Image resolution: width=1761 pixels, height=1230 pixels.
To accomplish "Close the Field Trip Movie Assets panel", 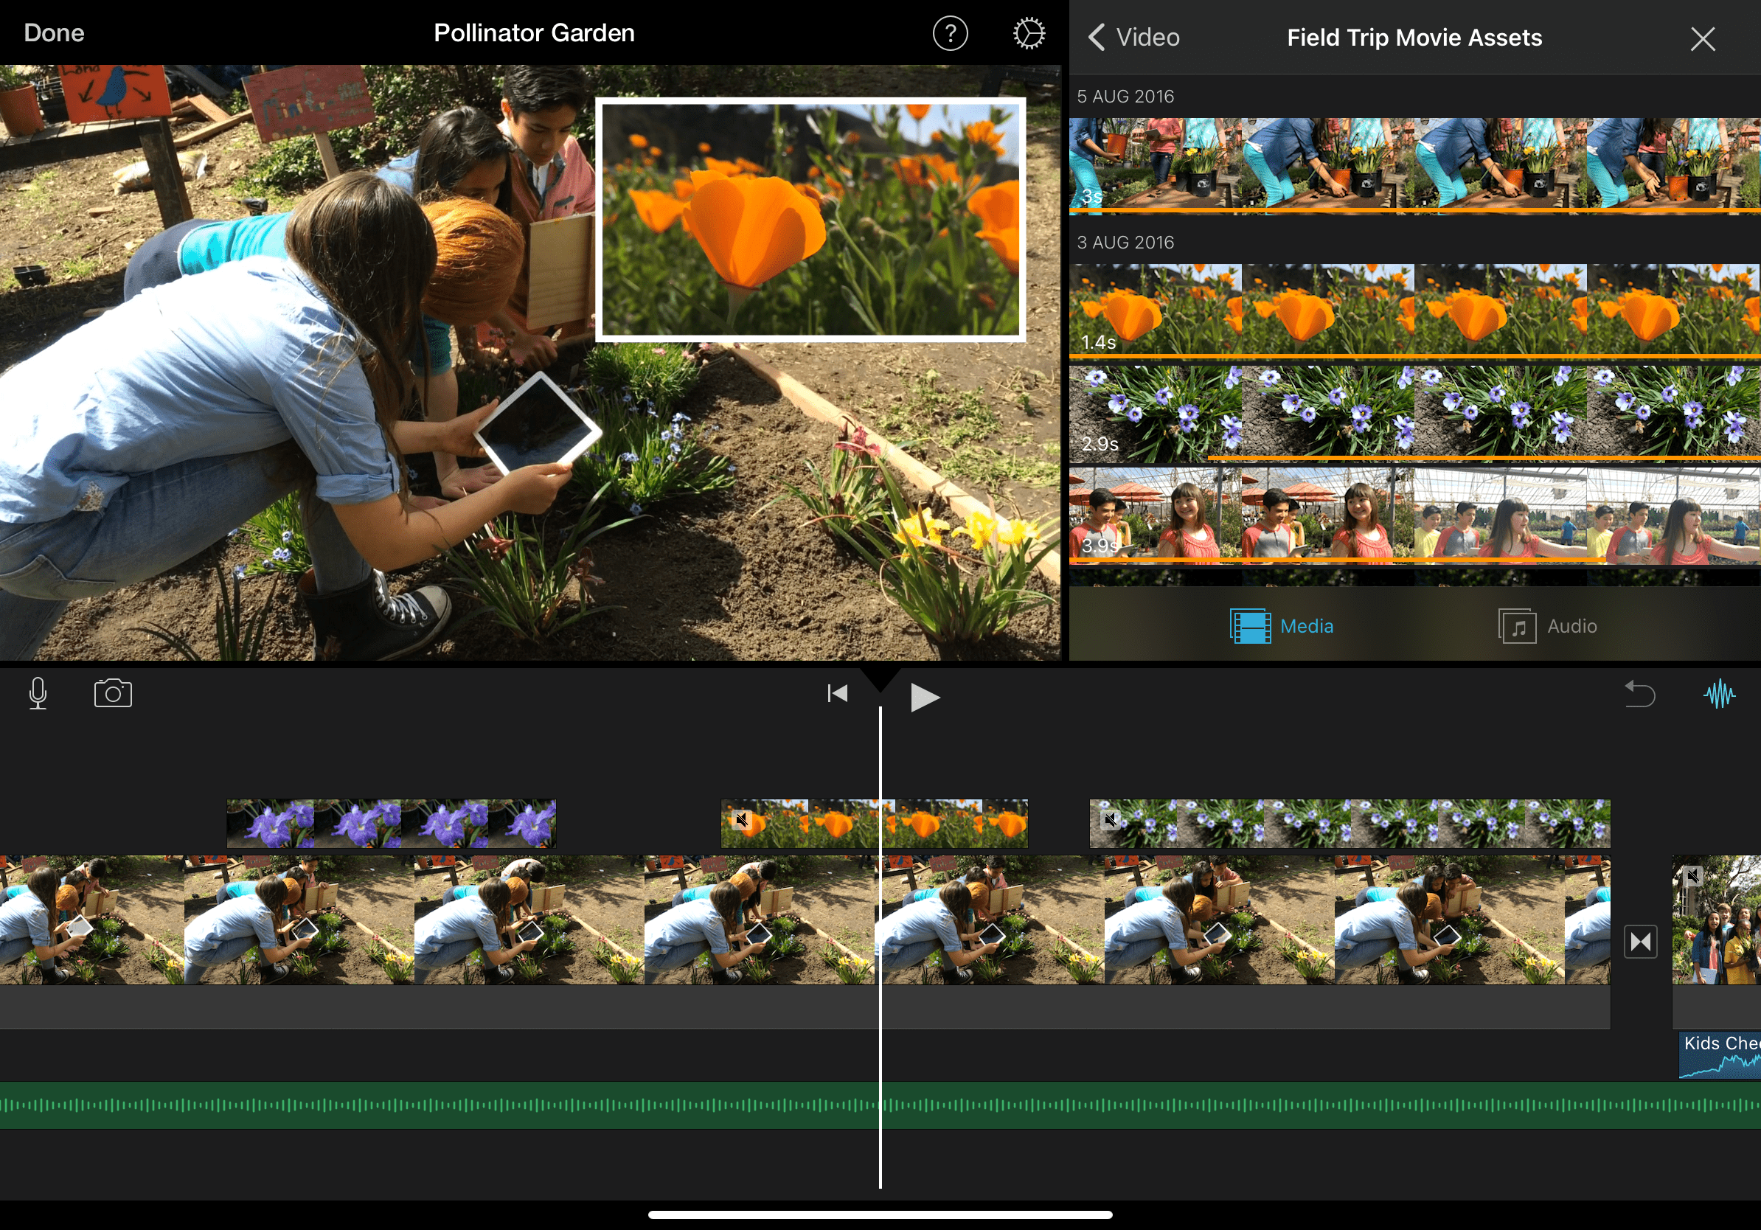I will tap(1702, 38).
